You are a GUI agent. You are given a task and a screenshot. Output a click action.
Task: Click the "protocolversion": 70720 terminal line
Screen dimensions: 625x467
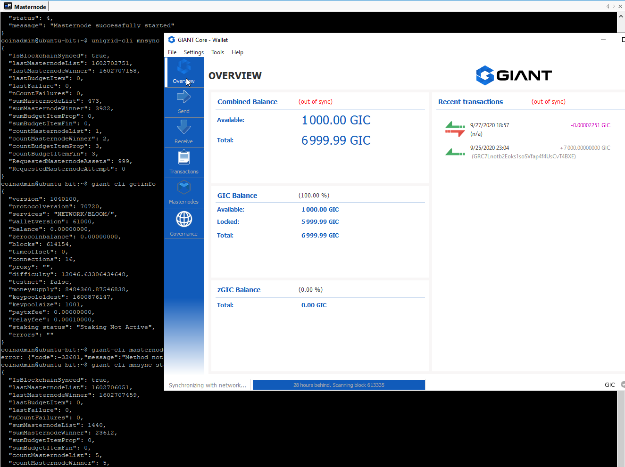click(56, 206)
